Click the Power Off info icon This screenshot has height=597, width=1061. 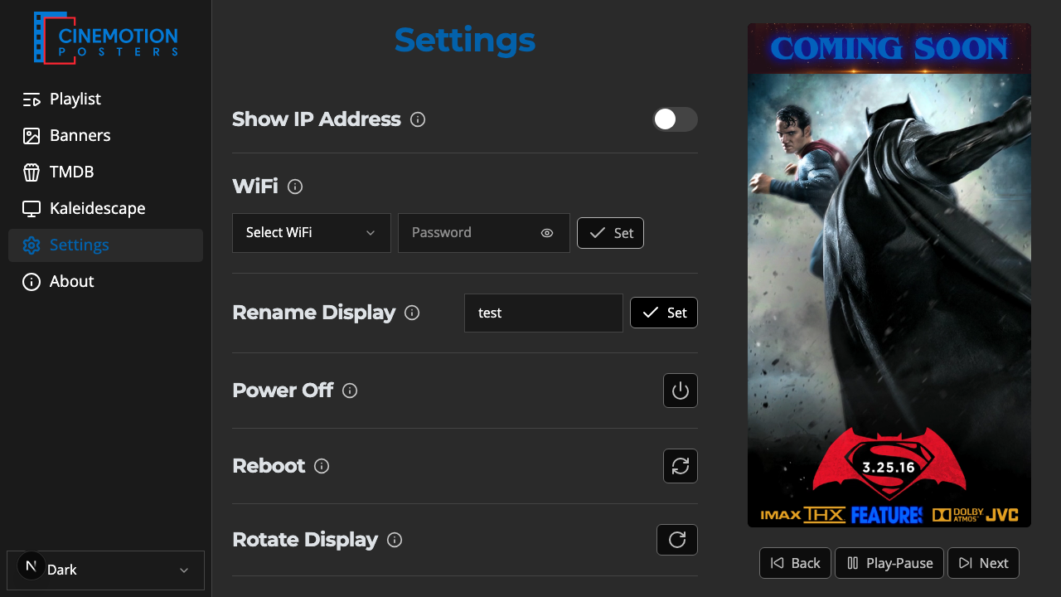350,391
